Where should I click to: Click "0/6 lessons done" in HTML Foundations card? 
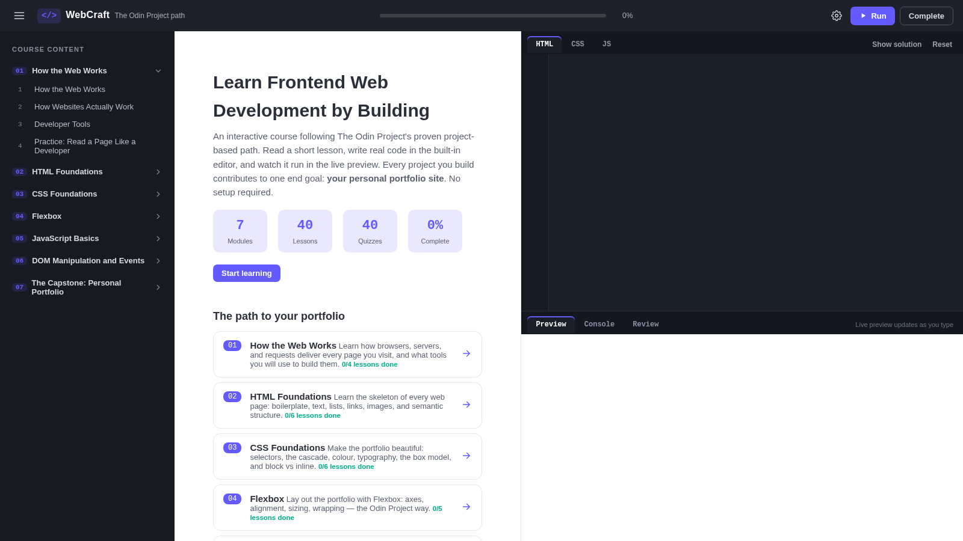click(x=312, y=415)
